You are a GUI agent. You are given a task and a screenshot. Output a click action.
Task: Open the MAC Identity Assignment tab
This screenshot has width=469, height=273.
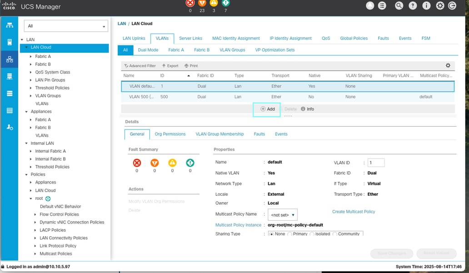[x=236, y=38]
